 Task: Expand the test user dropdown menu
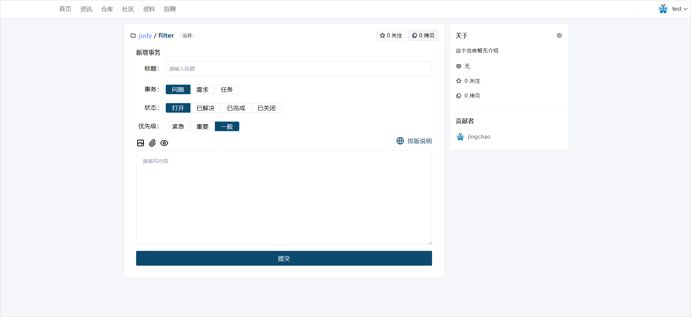click(685, 9)
